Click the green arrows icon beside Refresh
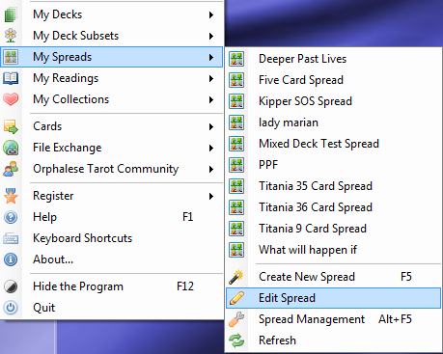The width and height of the screenshot is (443, 354). 236,340
